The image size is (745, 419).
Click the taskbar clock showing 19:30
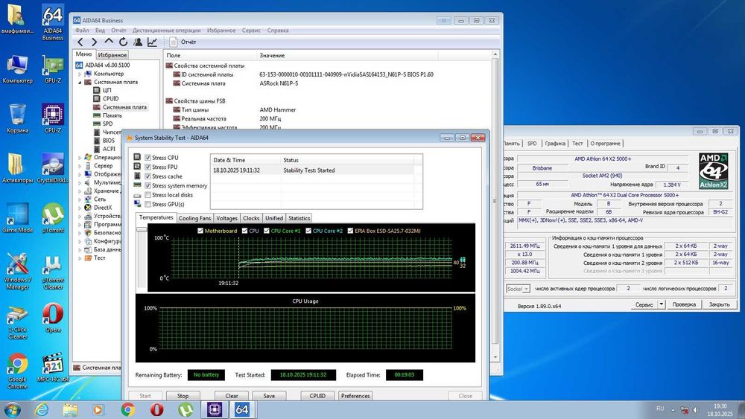pyautogui.click(x=720, y=410)
